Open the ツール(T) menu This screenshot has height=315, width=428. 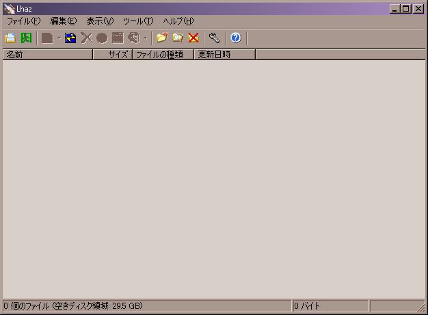point(138,21)
